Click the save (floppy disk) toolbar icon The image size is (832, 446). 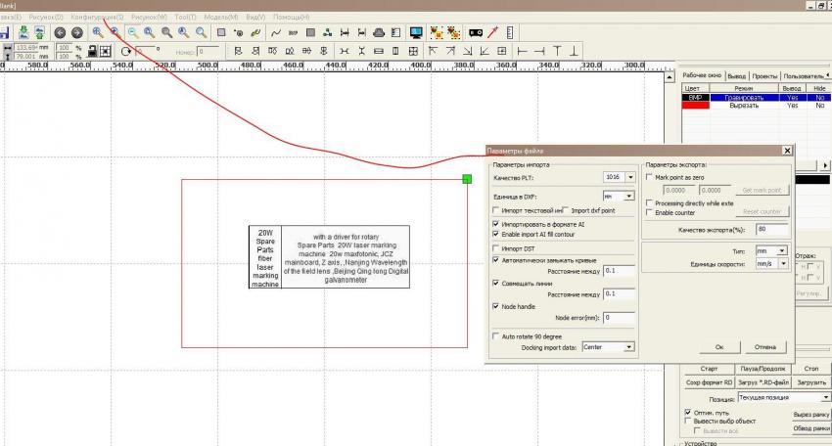(x=5, y=32)
